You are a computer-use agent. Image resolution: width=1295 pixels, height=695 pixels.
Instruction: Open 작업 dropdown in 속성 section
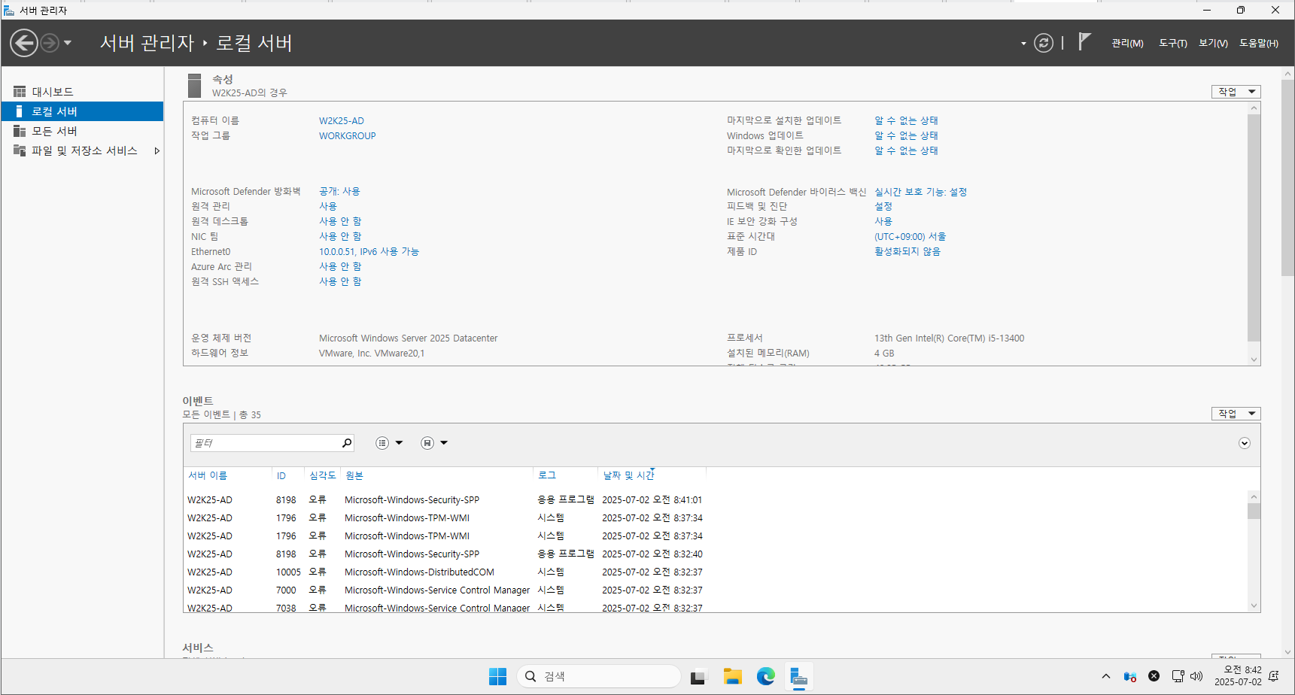[1236, 92]
